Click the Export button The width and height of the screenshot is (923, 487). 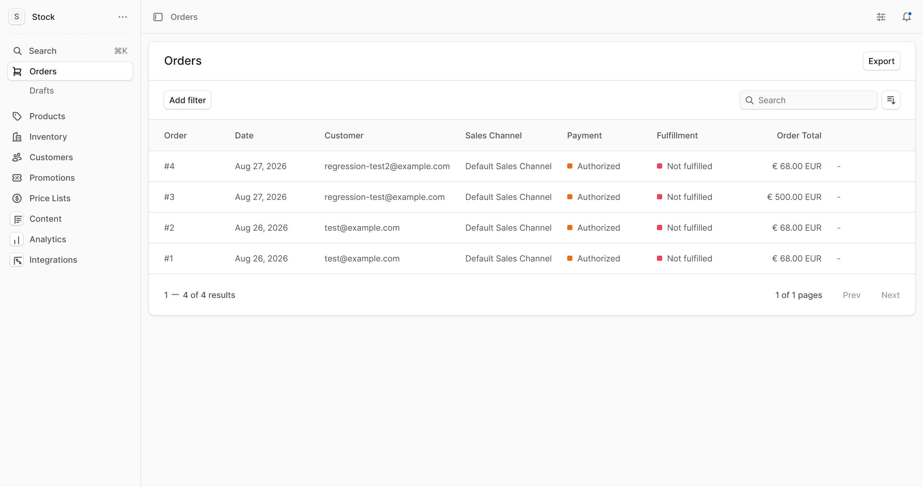[x=881, y=61]
